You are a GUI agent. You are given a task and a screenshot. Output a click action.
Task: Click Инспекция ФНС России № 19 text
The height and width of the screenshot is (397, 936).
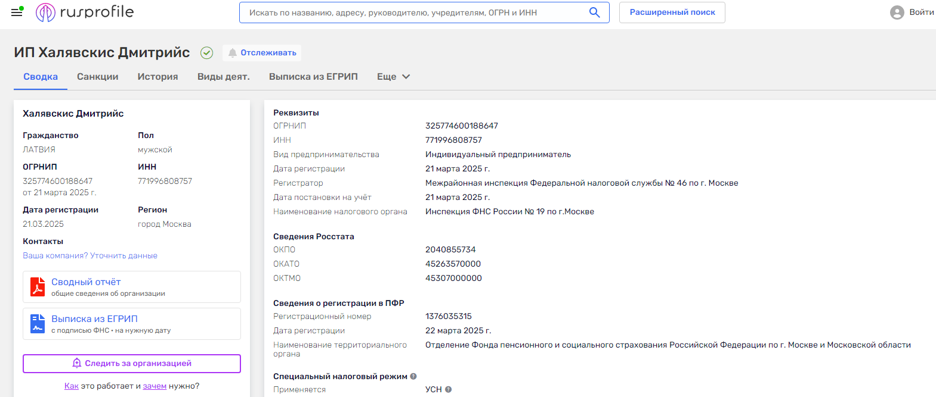[509, 211]
